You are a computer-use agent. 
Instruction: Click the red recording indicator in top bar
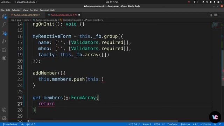click(189, 2)
